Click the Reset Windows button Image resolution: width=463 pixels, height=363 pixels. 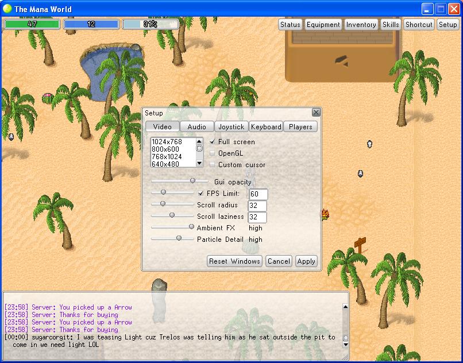pos(234,261)
